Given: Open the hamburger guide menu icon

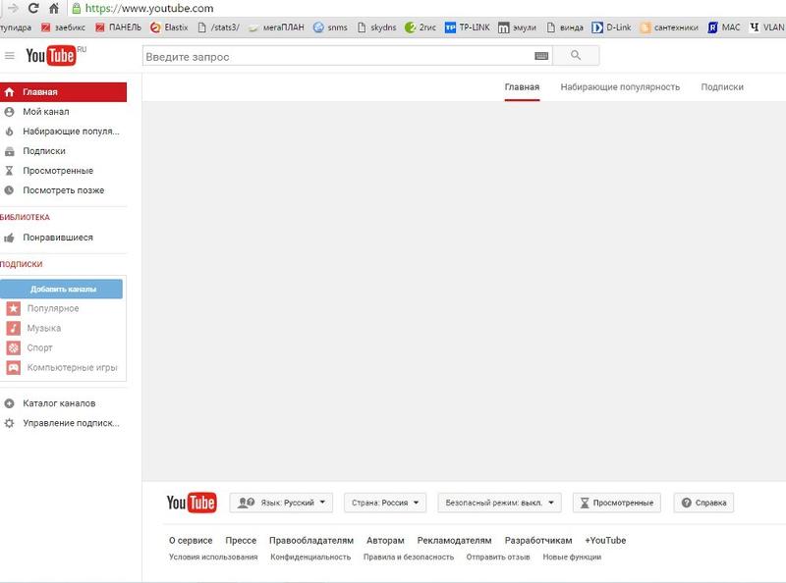Looking at the screenshot, I should tap(10, 56).
